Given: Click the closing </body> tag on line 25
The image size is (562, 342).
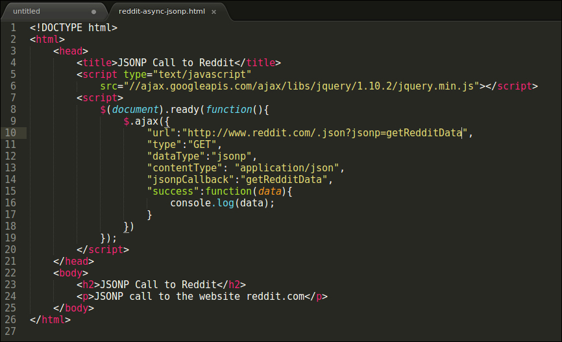Looking at the screenshot, I should (x=73, y=308).
